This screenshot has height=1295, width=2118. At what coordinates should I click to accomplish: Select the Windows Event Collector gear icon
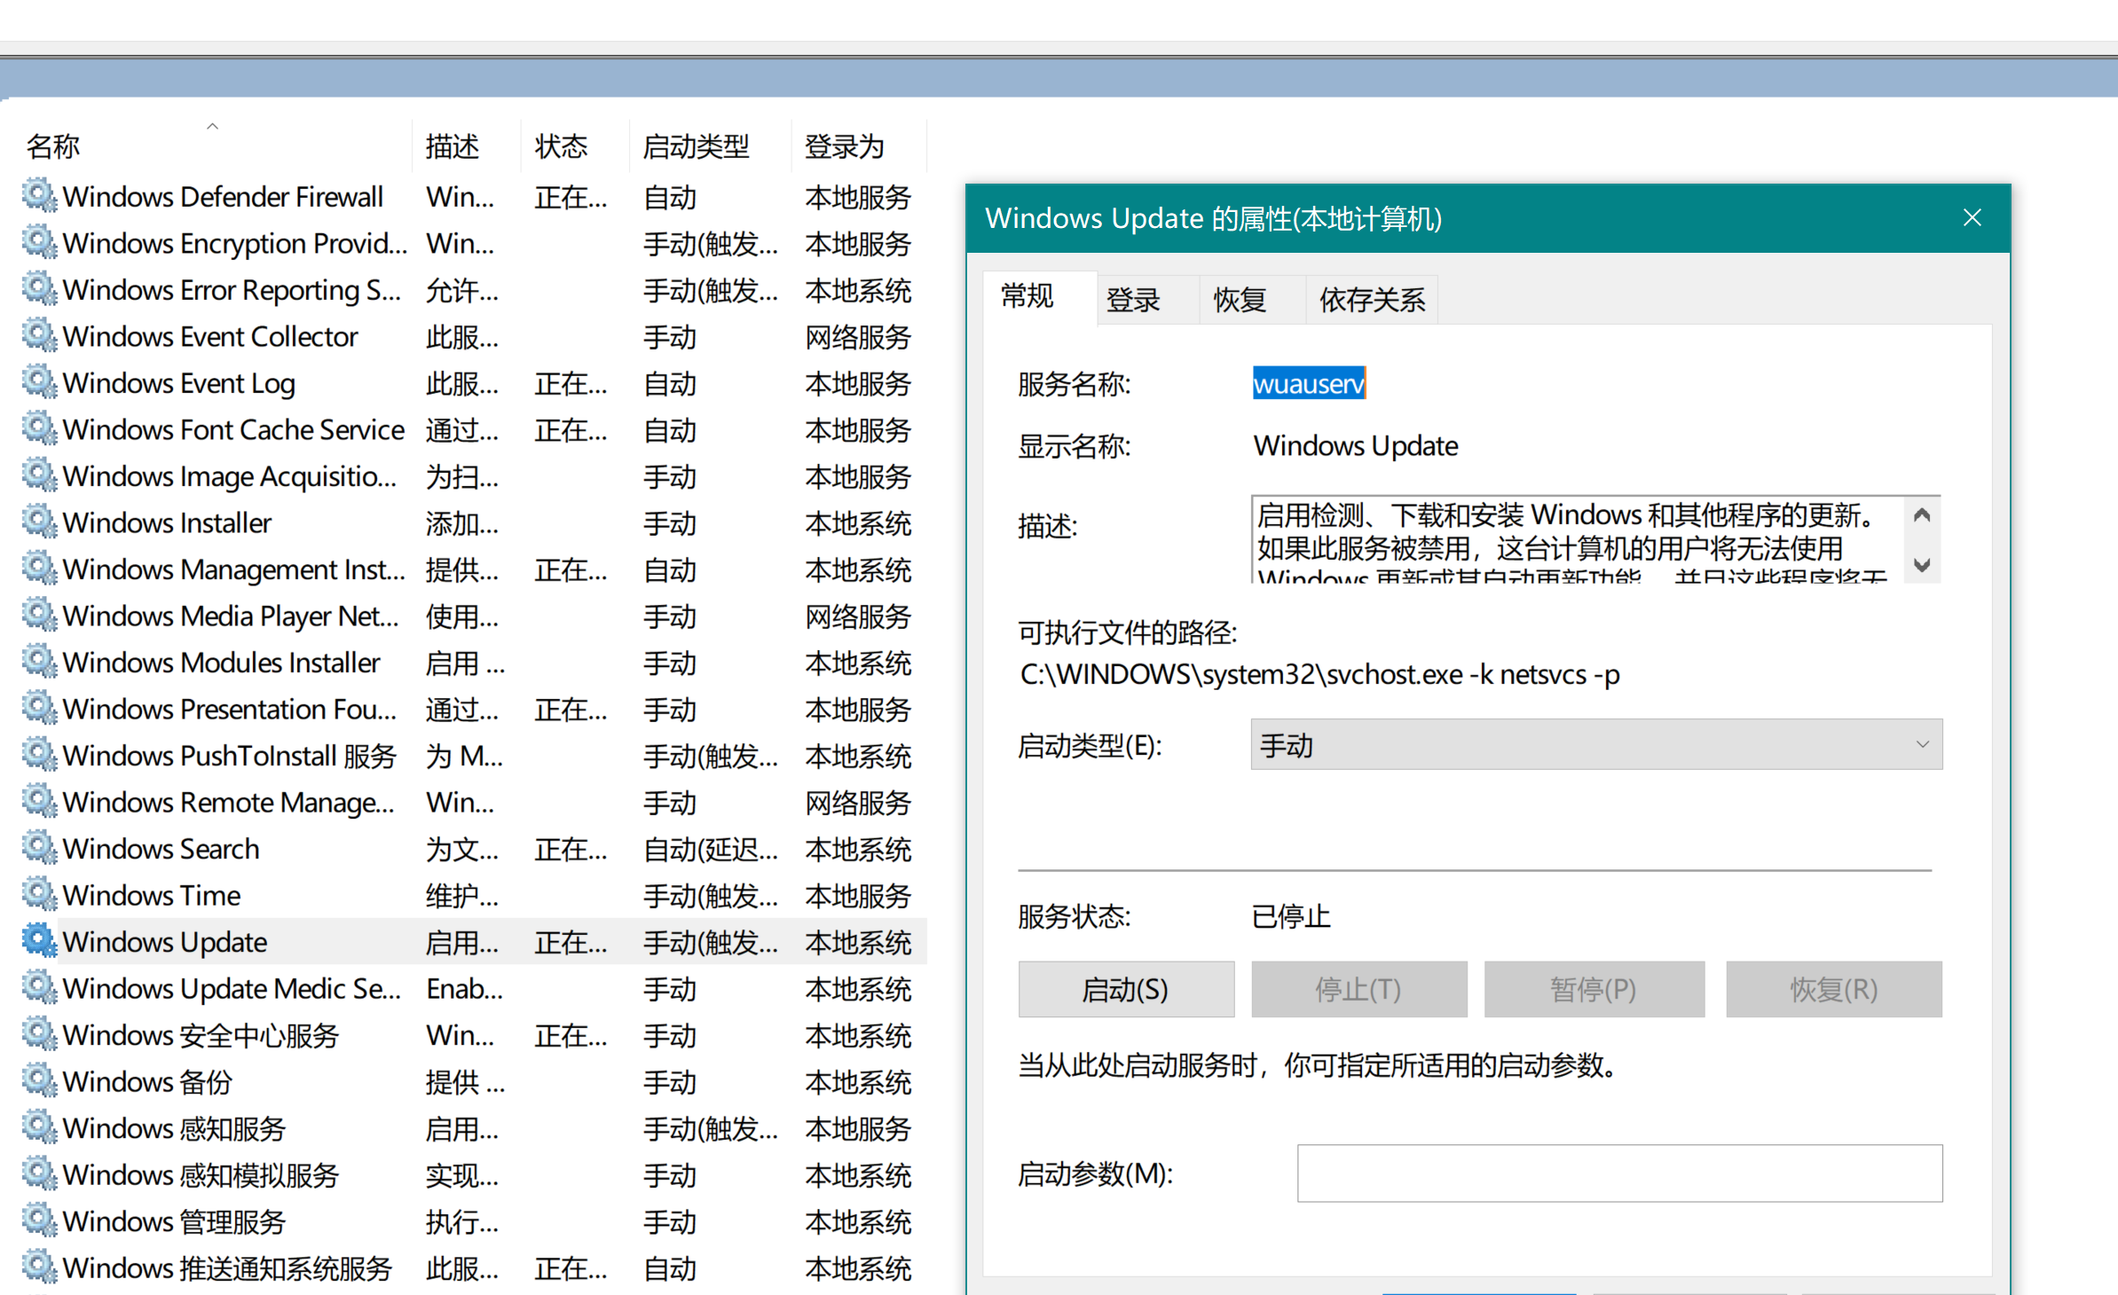39,335
